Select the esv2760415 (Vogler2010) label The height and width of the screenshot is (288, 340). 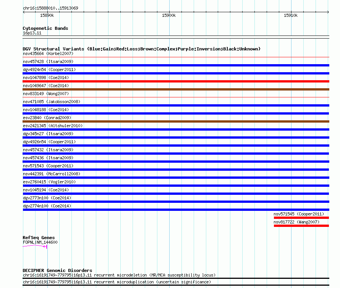coord(49,182)
